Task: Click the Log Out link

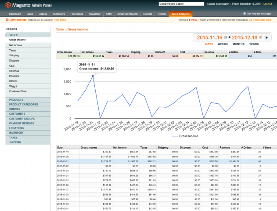Action: click(x=268, y=4)
